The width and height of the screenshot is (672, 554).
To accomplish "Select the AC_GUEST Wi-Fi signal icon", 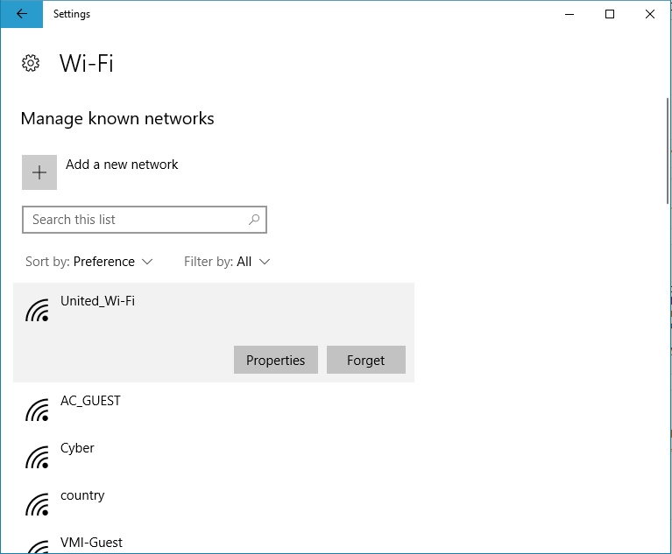I will pos(38,410).
